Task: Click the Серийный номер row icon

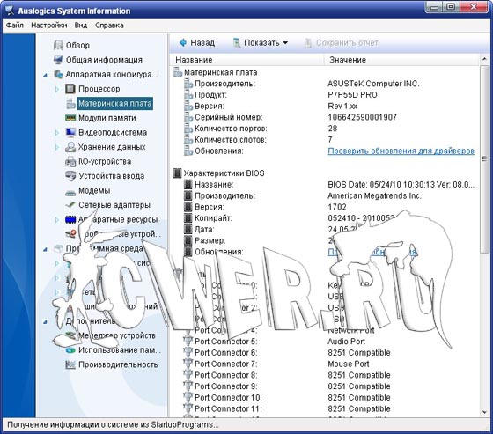Action: pyautogui.click(x=188, y=117)
